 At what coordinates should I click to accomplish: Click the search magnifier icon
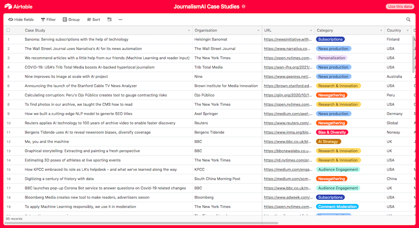pos(408,20)
